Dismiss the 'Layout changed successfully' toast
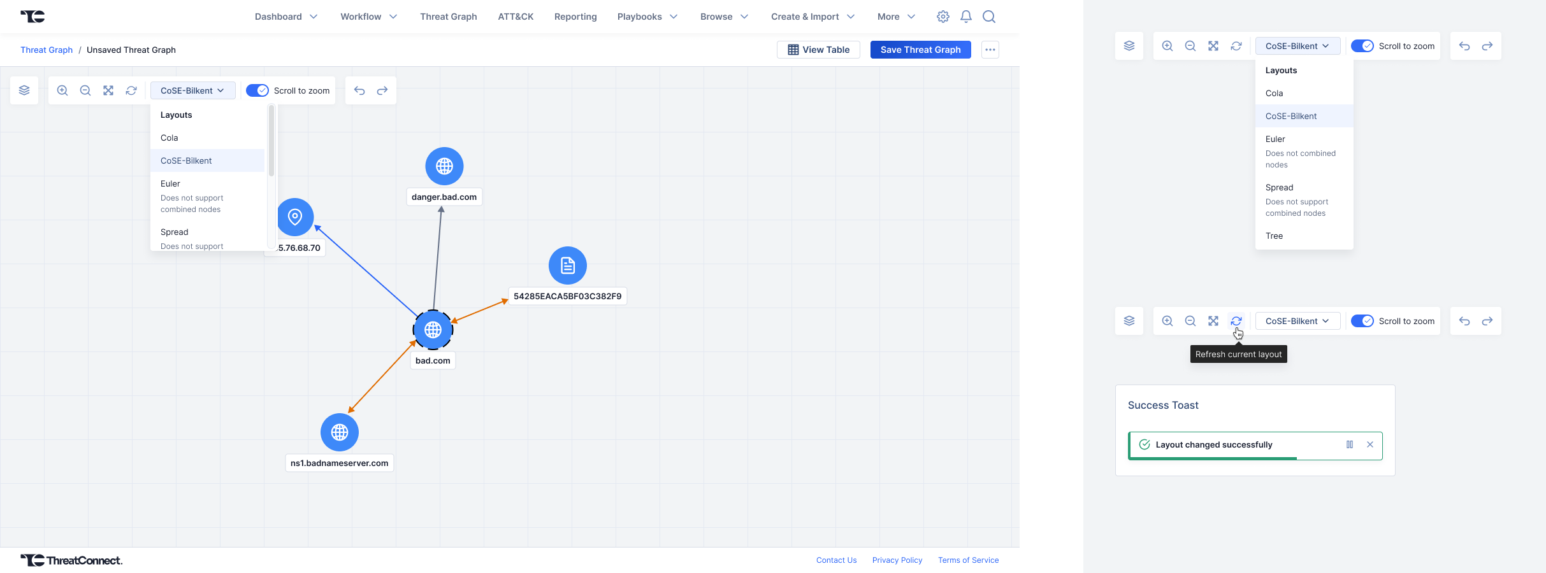 click(x=1370, y=444)
